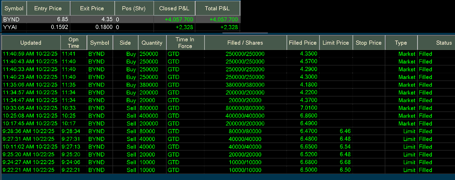The image size is (455, 180).
Task: Click the Closed P&L column header
Action: pos(174,8)
